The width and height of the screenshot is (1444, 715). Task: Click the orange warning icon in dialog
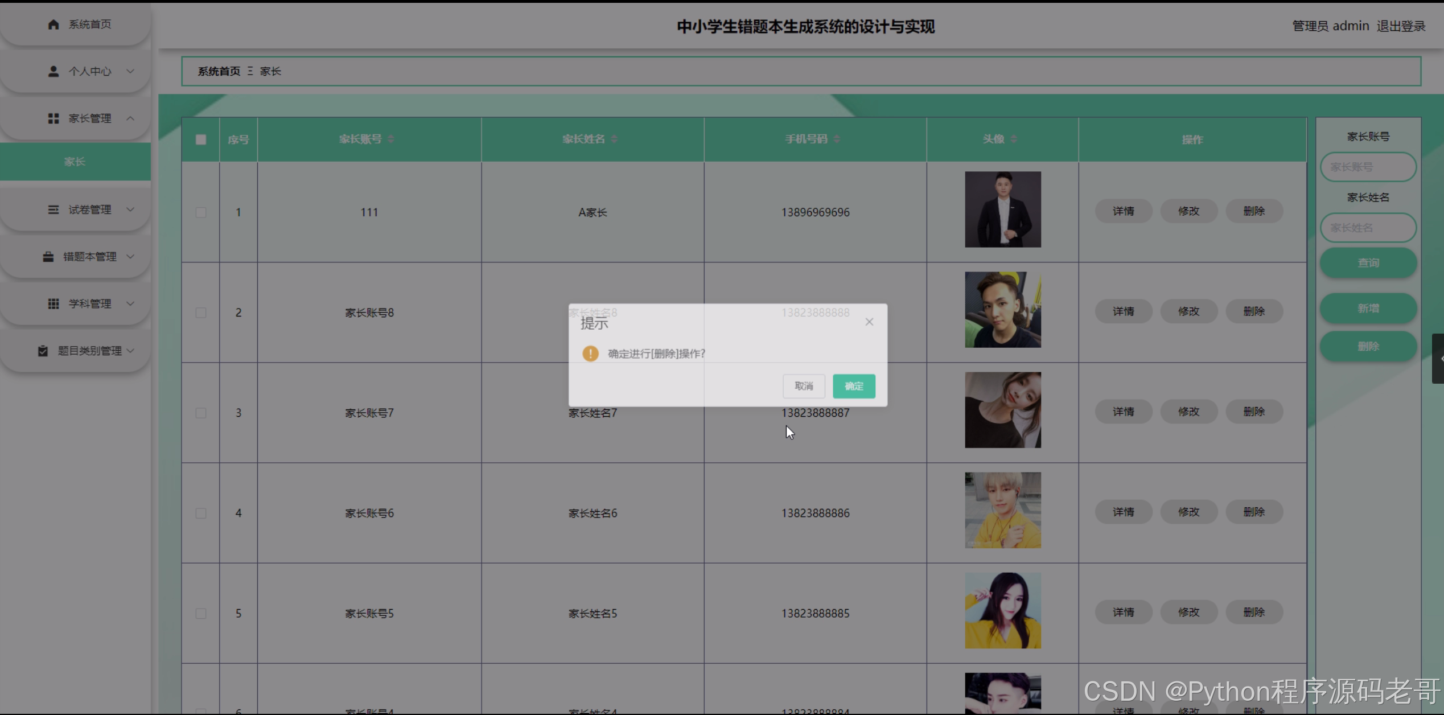point(590,354)
